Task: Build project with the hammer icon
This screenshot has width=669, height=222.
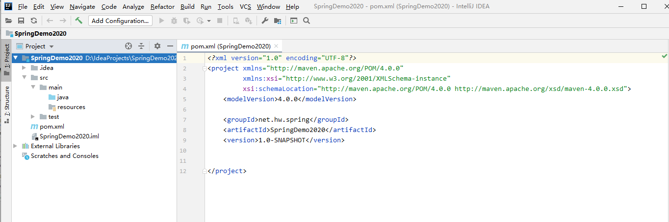Action: click(78, 21)
